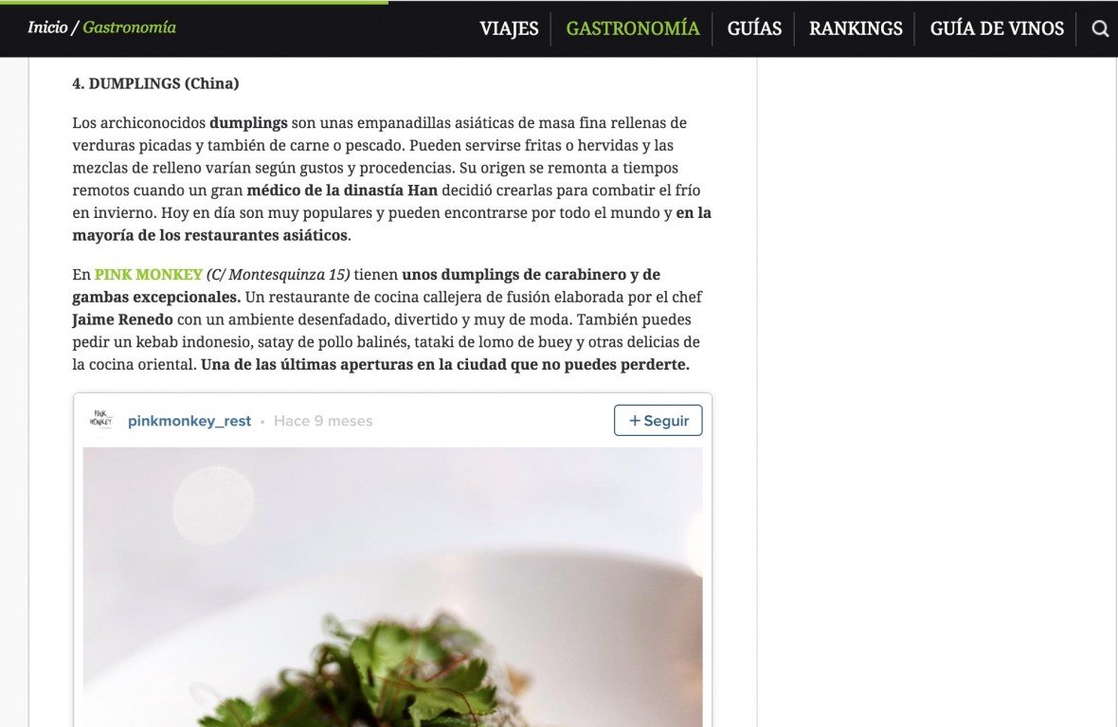Click the Hace 9 meses timestamp
This screenshot has height=727, width=1118.
[323, 421]
